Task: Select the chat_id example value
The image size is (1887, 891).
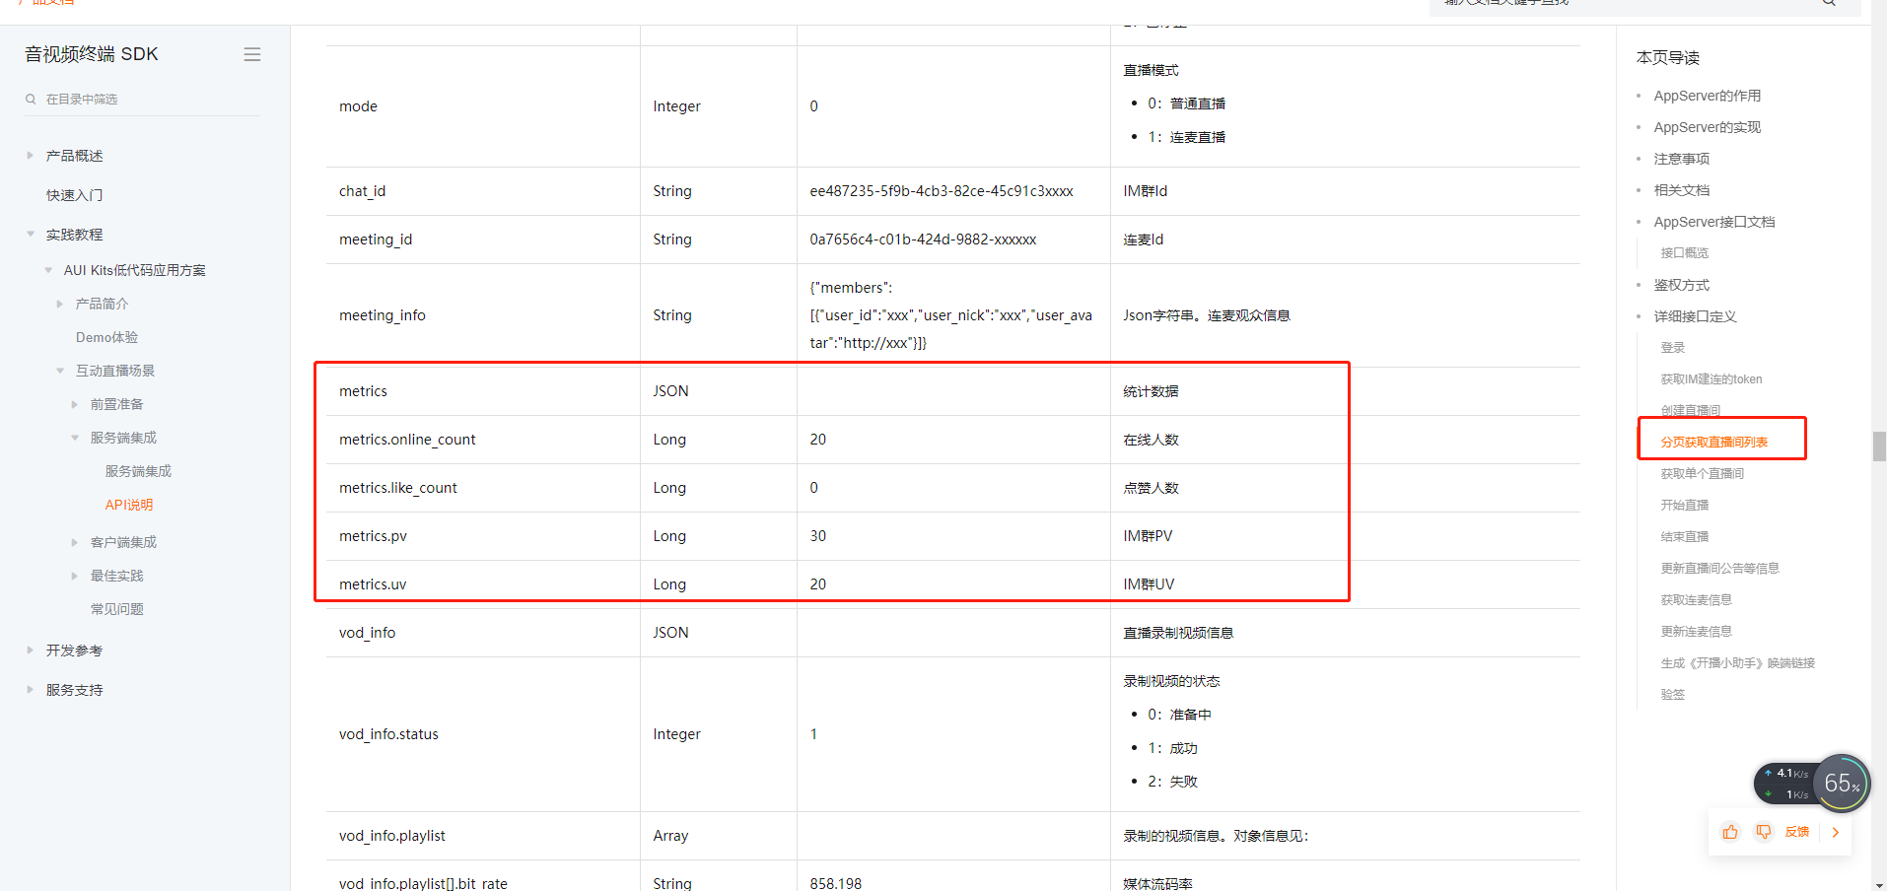Action: coord(942,191)
